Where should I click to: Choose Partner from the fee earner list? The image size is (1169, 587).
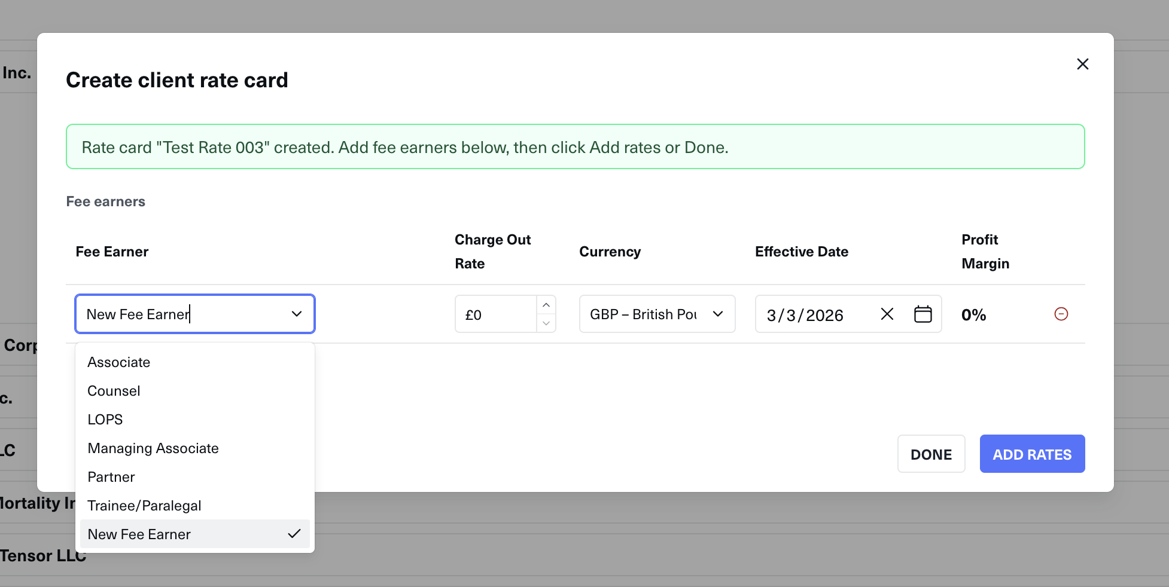(x=111, y=477)
